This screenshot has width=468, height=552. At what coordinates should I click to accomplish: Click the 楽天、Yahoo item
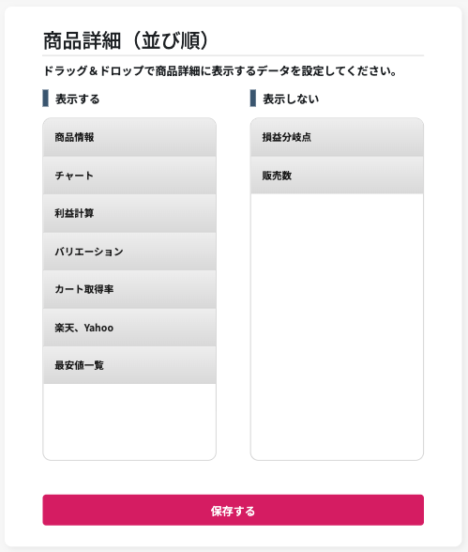pyautogui.click(x=129, y=328)
